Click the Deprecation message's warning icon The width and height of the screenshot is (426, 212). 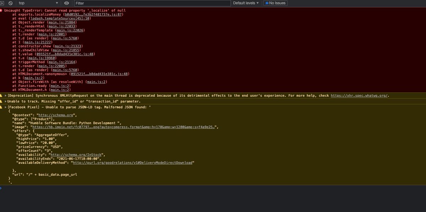tap(1, 96)
